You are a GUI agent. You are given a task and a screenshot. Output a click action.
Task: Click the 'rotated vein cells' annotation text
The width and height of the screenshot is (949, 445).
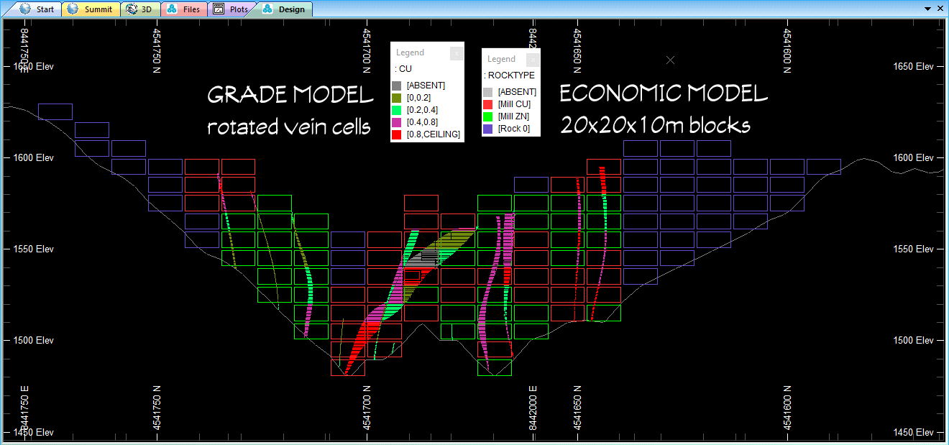tap(289, 127)
